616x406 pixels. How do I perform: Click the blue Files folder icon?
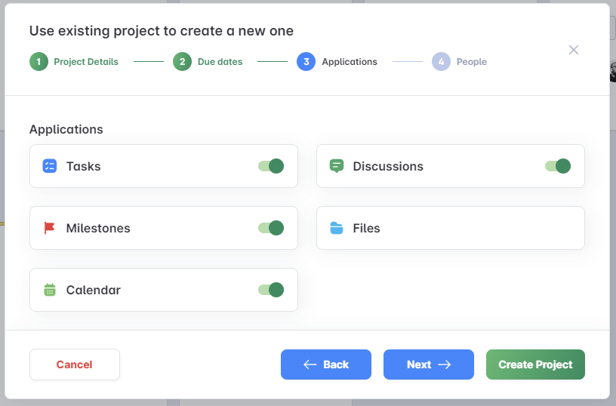tap(337, 228)
